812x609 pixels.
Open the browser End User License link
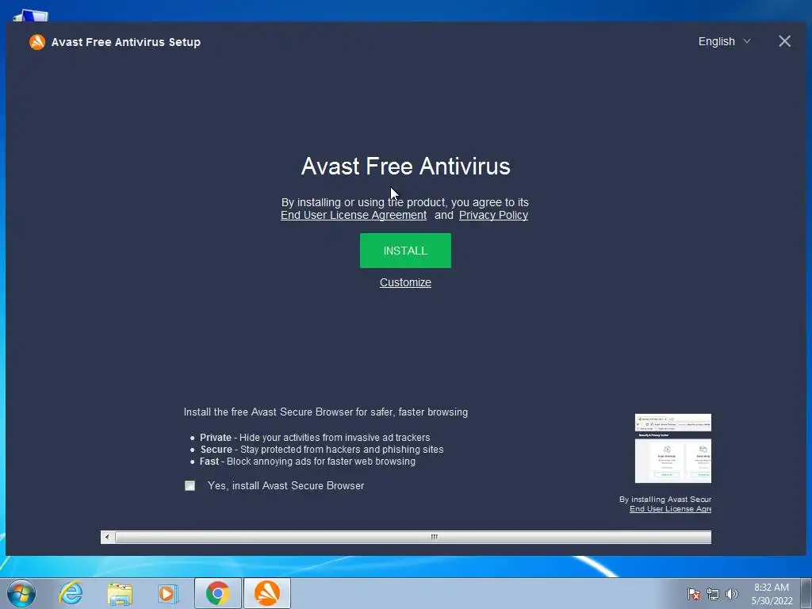coord(670,509)
